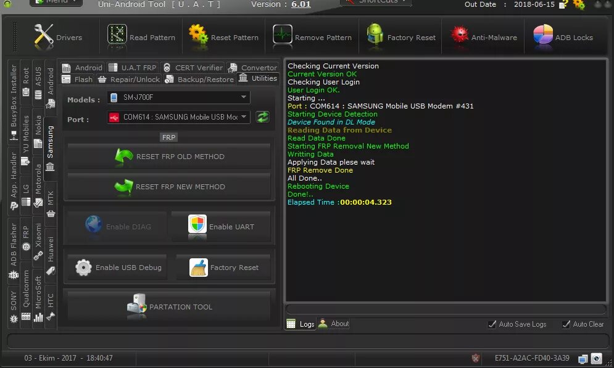Click the Enable DIAG button
The image size is (614, 368).
[x=117, y=226]
